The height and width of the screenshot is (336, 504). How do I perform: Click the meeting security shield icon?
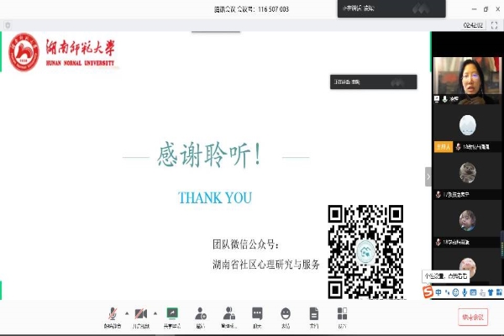[8, 25]
